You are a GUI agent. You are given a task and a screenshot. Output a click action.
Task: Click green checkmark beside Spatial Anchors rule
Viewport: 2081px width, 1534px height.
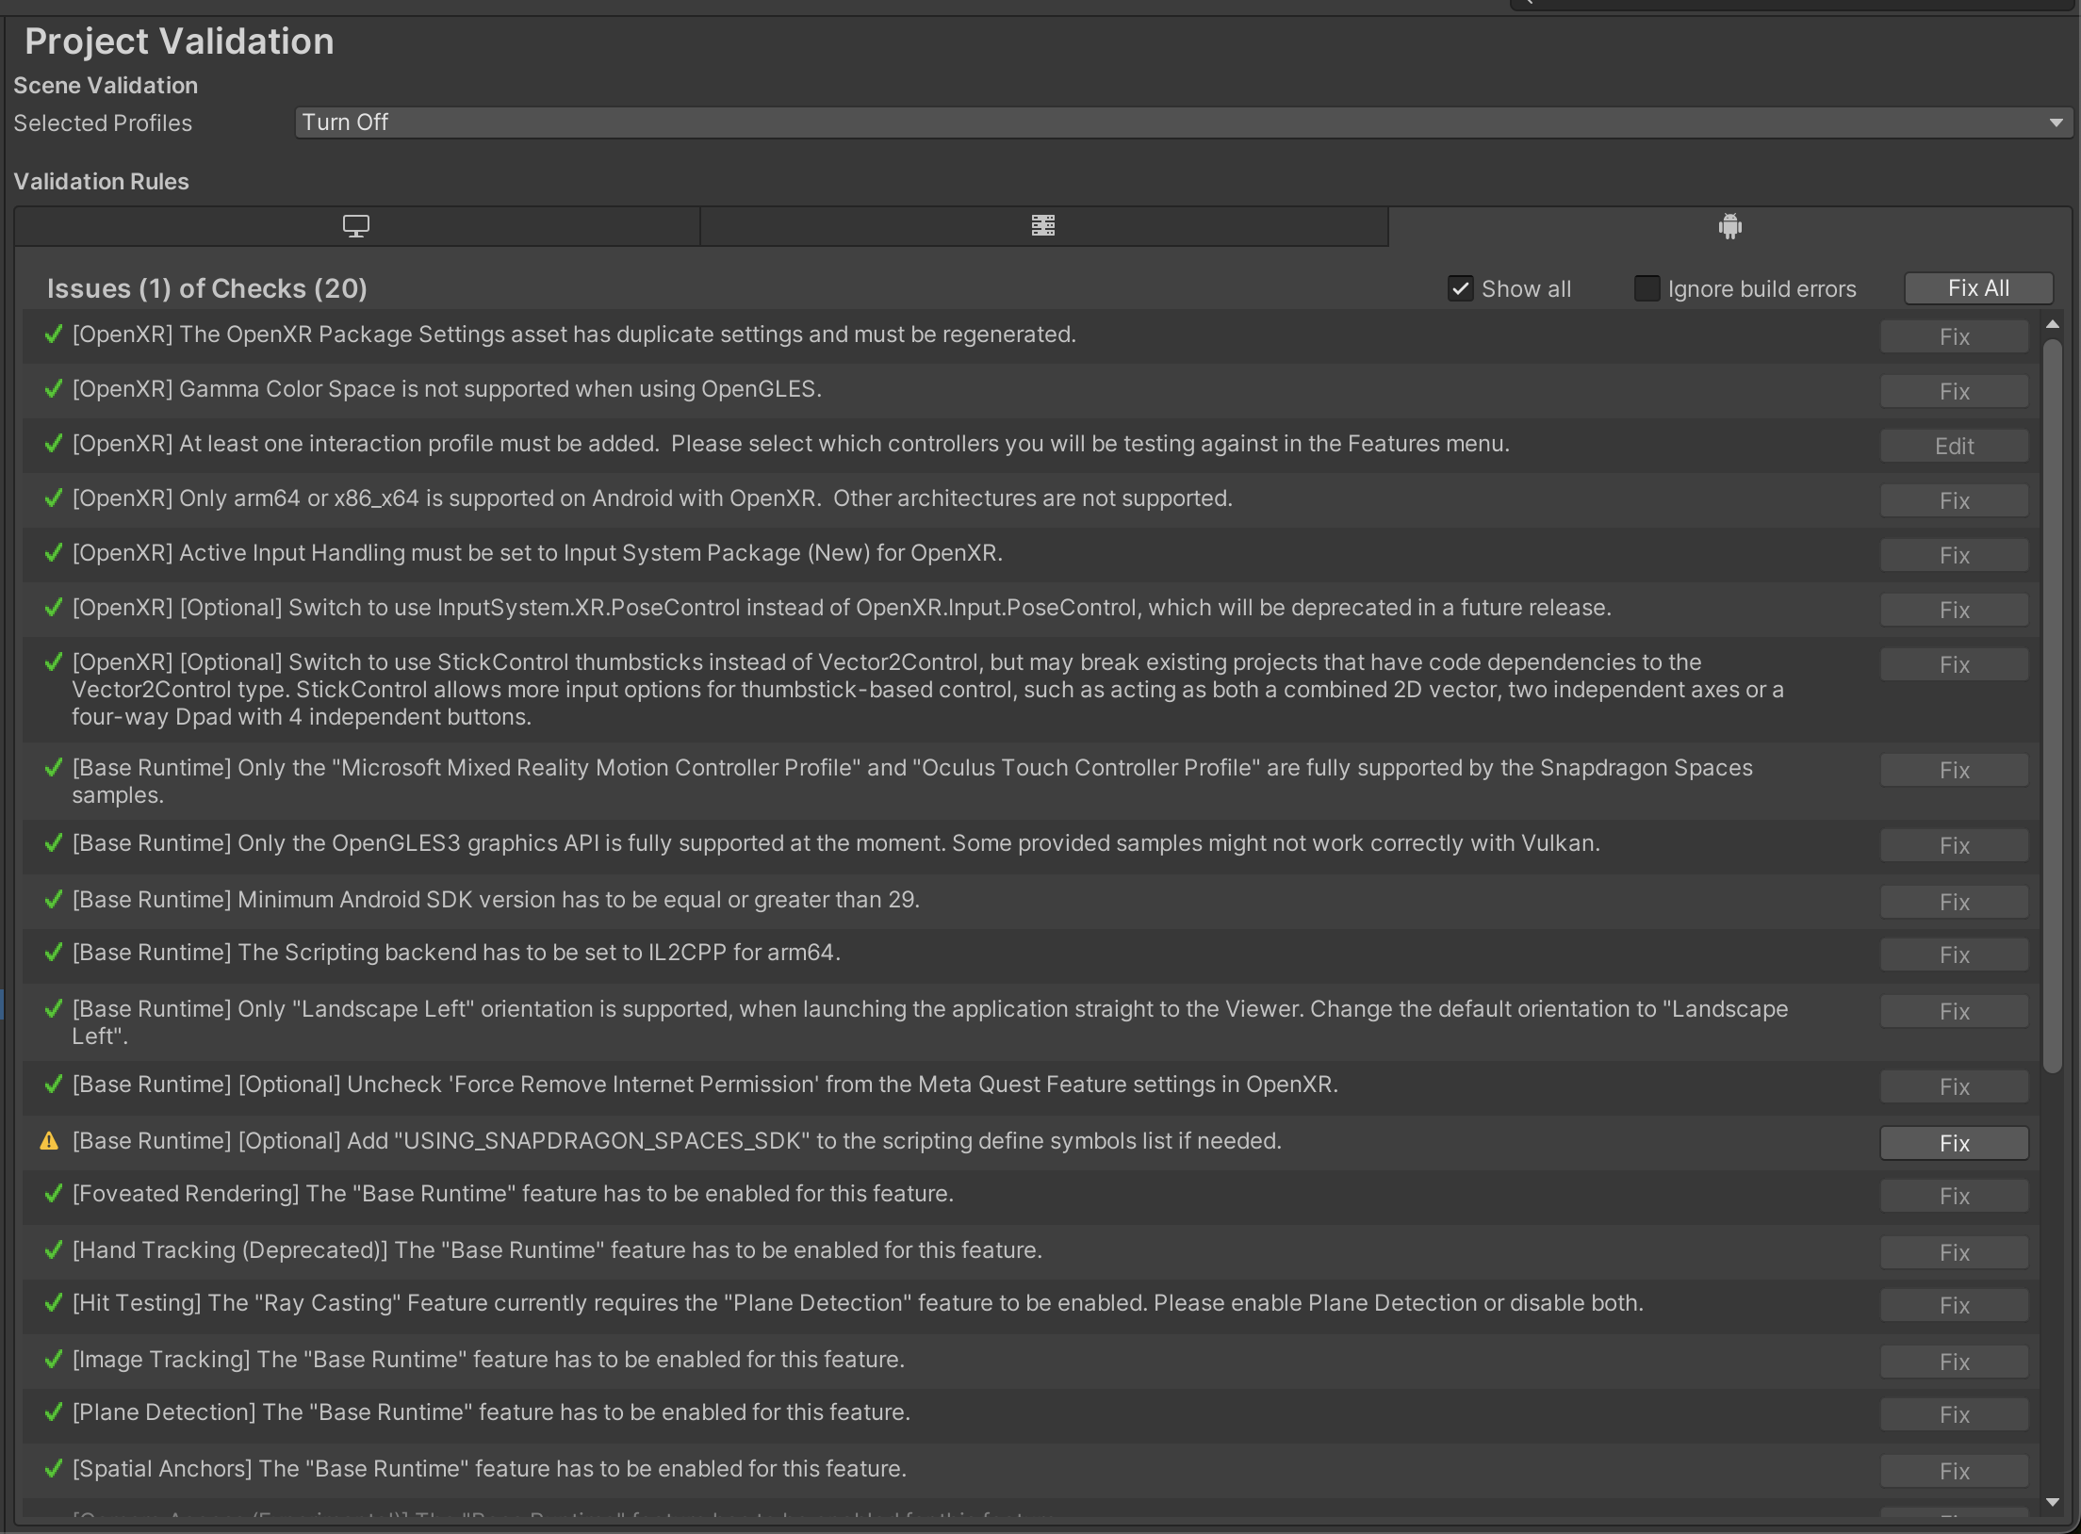pos(54,1469)
